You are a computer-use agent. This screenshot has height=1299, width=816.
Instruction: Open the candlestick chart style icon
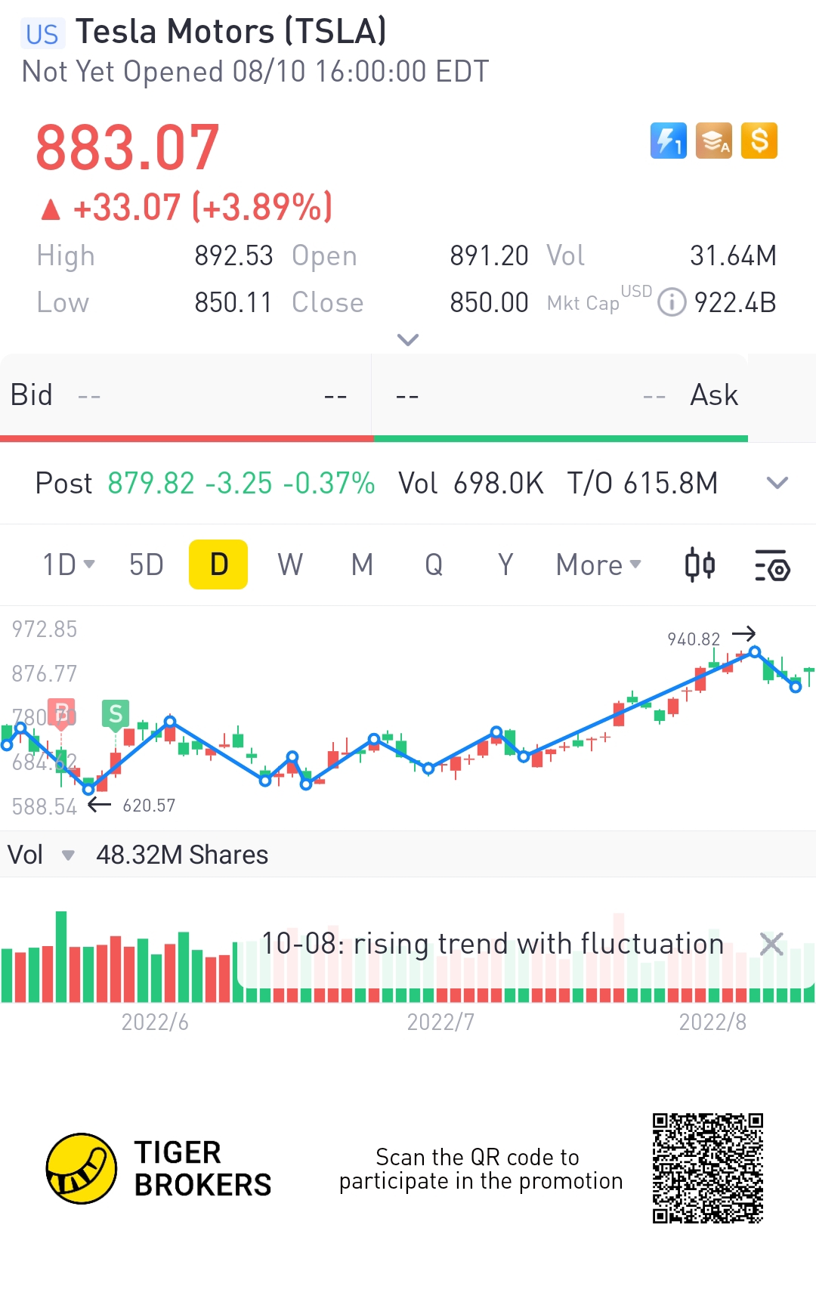pos(700,565)
